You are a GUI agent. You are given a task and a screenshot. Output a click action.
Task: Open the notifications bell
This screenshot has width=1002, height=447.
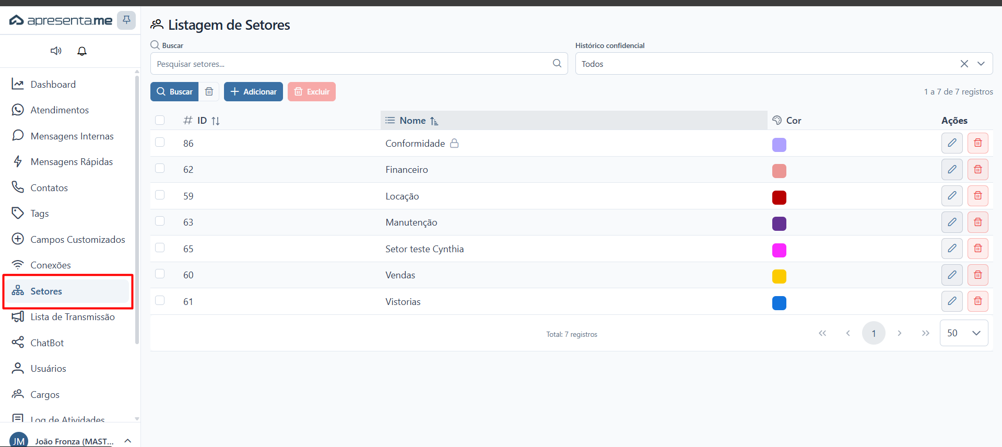click(x=82, y=51)
